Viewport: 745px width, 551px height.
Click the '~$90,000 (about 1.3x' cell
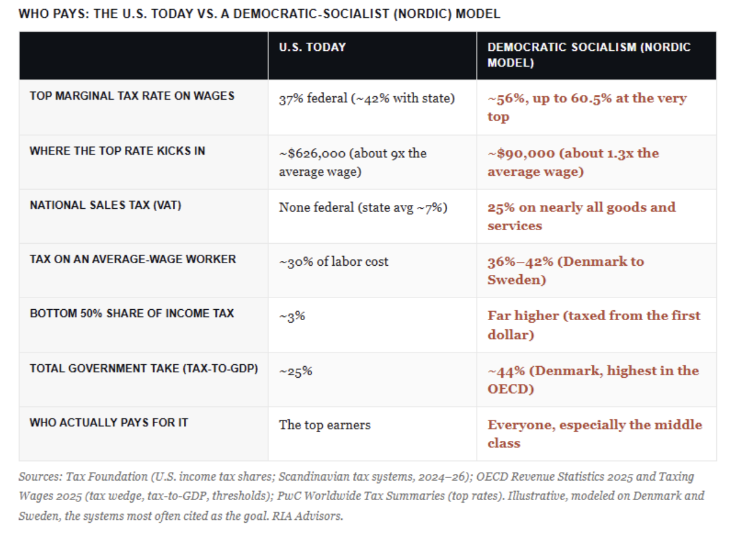[x=573, y=162]
